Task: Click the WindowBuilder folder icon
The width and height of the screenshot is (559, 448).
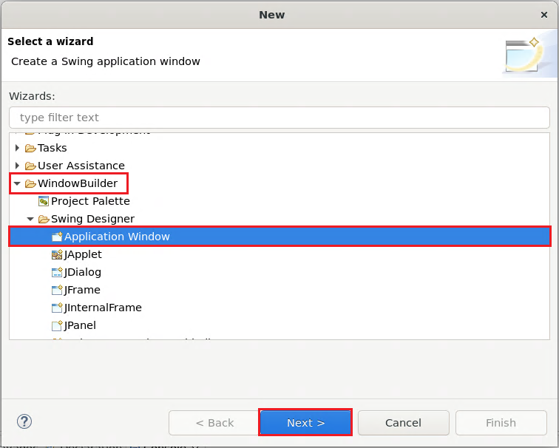Action: tap(30, 183)
